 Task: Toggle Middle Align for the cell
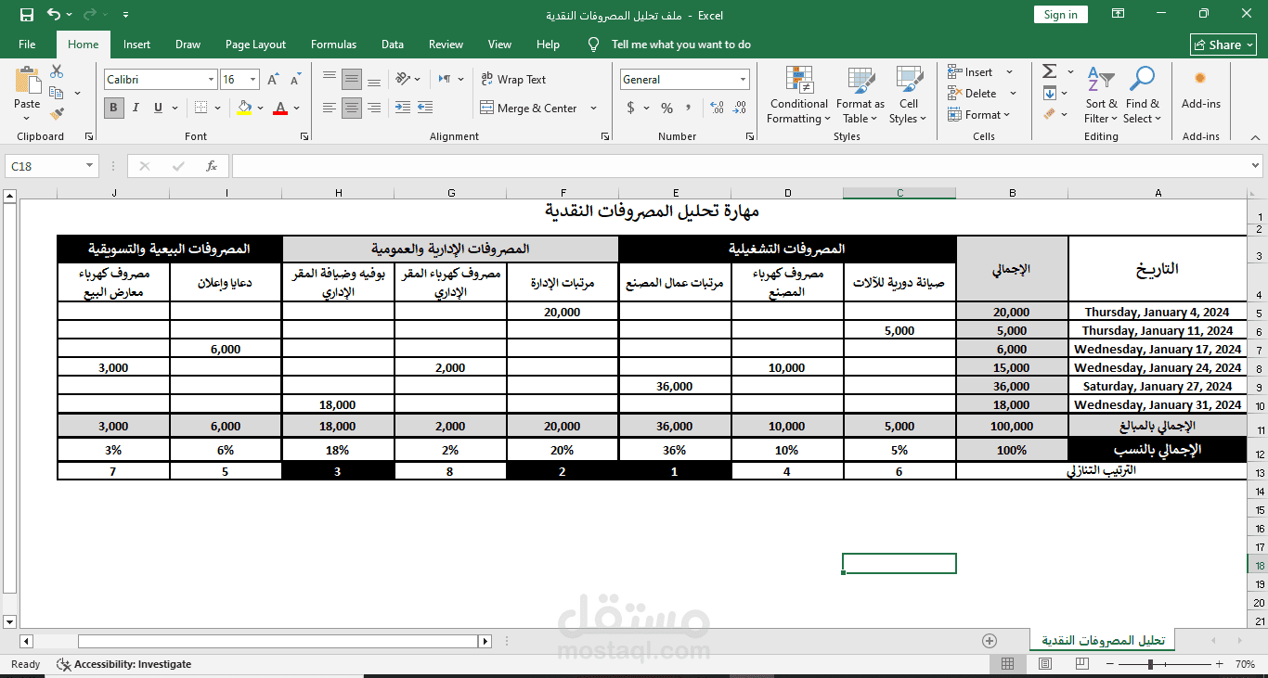tap(352, 80)
